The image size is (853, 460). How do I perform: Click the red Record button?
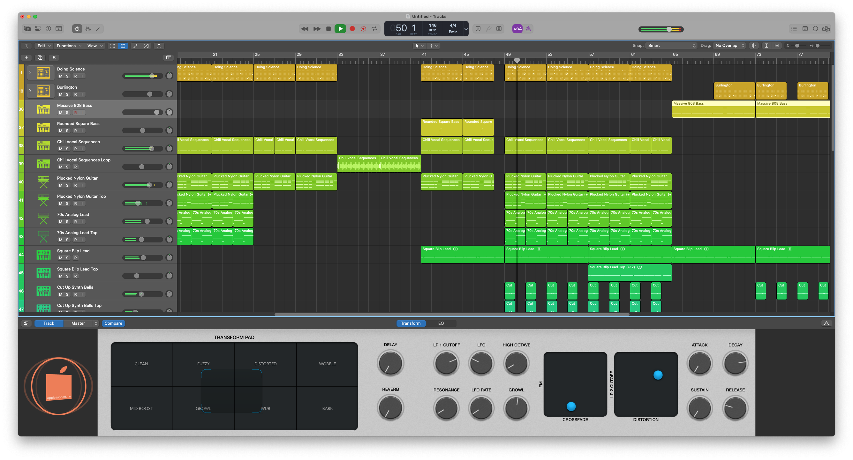click(x=352, y=29)
